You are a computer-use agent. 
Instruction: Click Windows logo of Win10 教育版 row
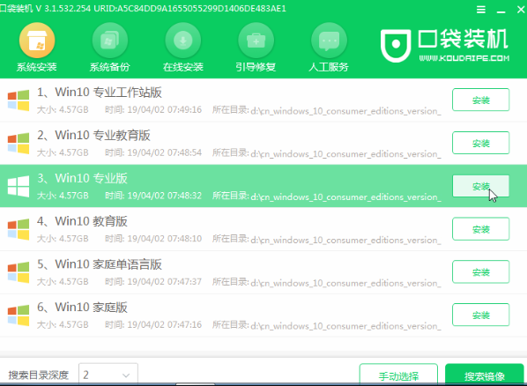pos(19,229)
